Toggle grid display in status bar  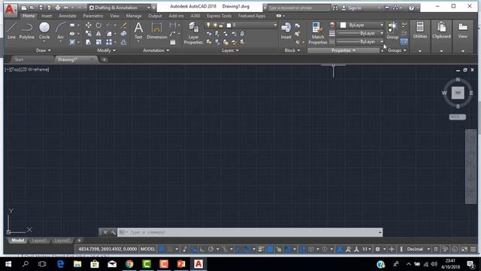point(162,249)
